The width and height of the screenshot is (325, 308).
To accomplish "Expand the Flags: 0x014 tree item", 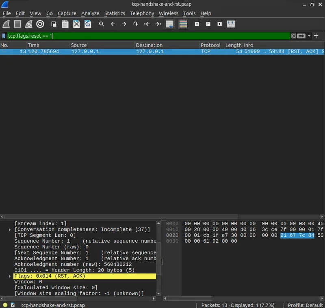I will point(10,276).
